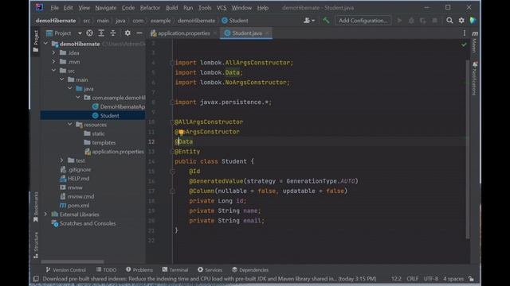Open the Project view dropdown
The height and width of the screenshot is (286, 510).
[x=64, y=33]
